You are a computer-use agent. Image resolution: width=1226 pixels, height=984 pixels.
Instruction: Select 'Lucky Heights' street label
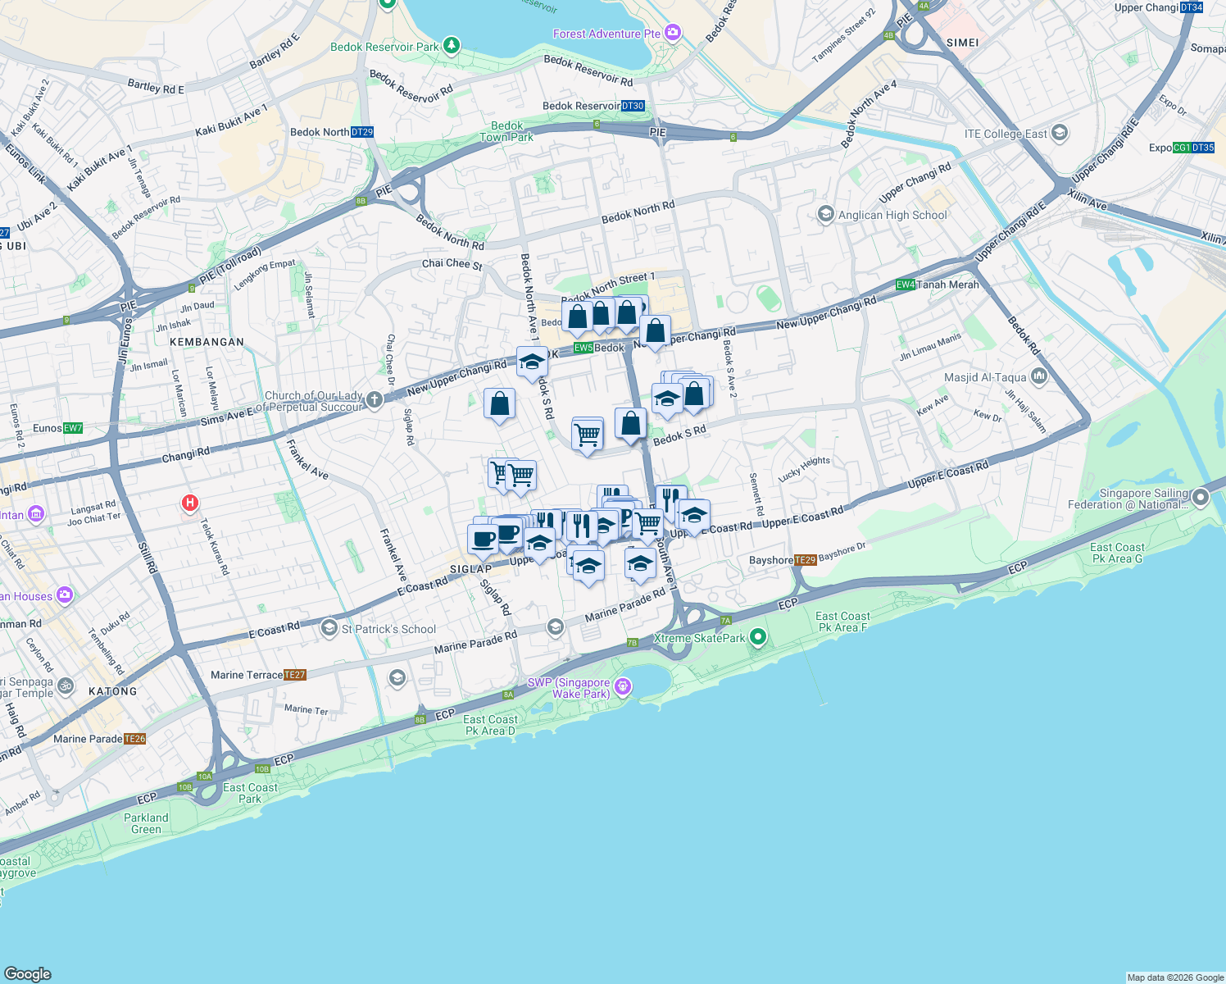click(x=804, y=468)
